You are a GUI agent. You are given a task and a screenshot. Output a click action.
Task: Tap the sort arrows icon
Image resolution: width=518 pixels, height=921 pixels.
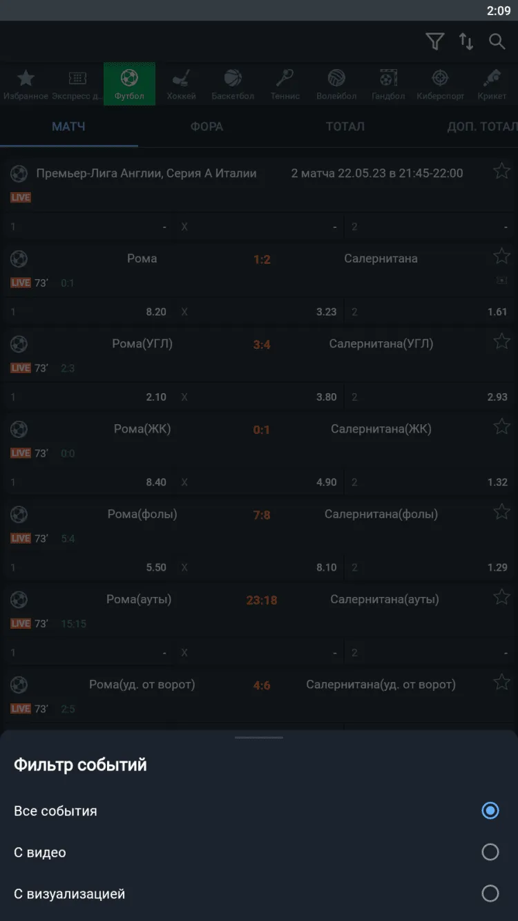(466, 41)
